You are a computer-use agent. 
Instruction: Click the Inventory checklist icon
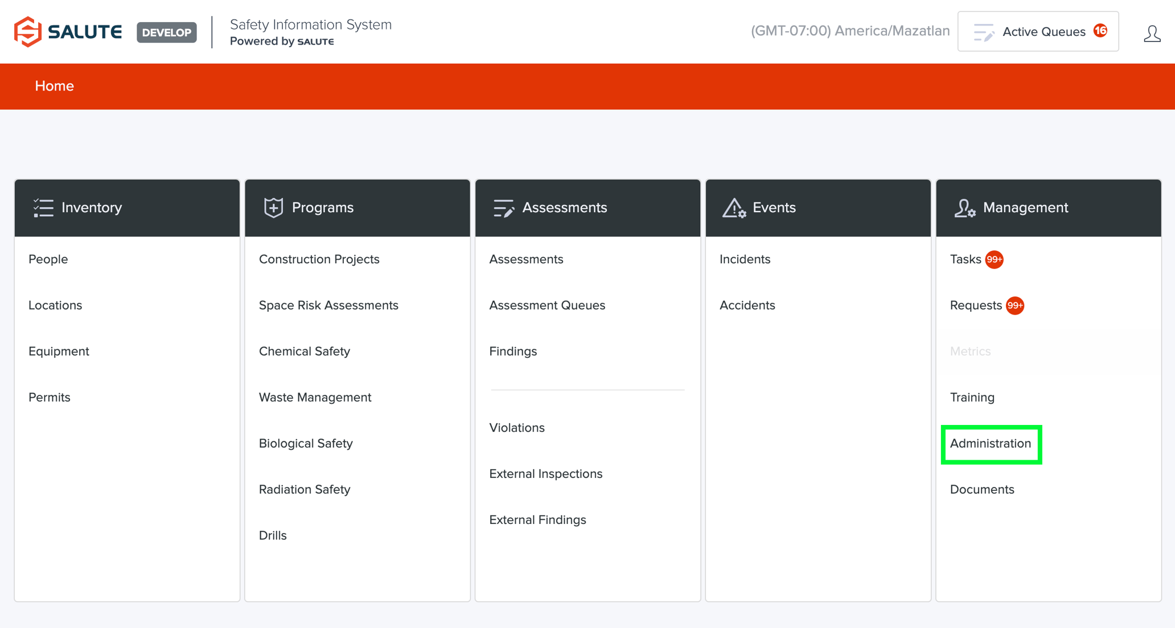tap(43, 208)
